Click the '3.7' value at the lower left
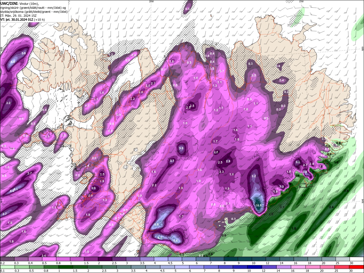Image resolution: width=364 pixels, height=273 pixels. (x=5, y=214)
